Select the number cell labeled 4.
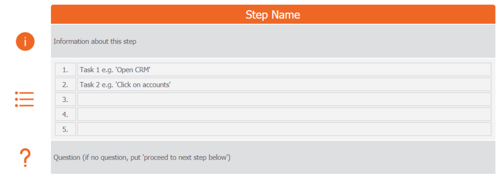Screen dimensions: 501x185 click(65, 114)
